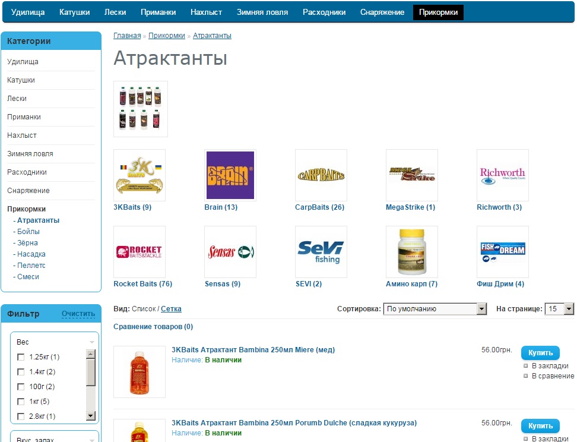Open the Приманки top menu
The image size is (577, 442).
[158, 12]
